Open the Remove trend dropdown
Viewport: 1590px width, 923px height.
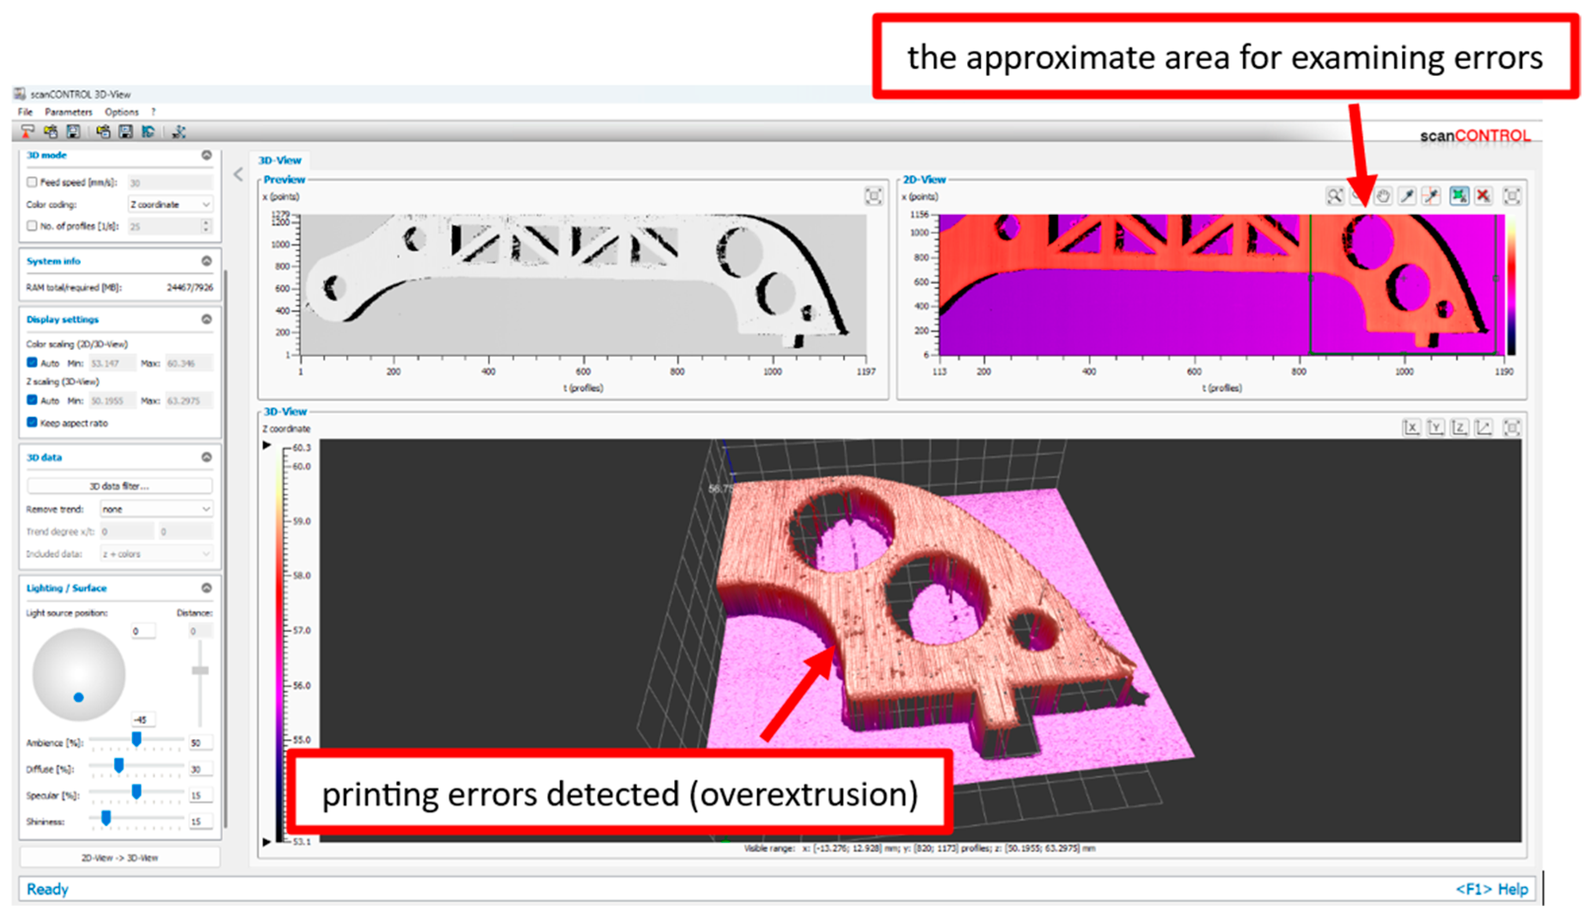pos(156,509)
